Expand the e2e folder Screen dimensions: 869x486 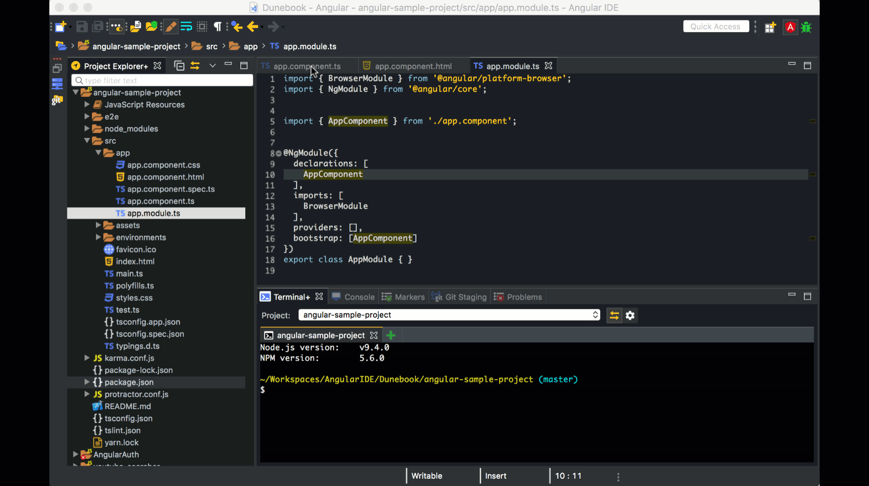click(x=87, y=117)
